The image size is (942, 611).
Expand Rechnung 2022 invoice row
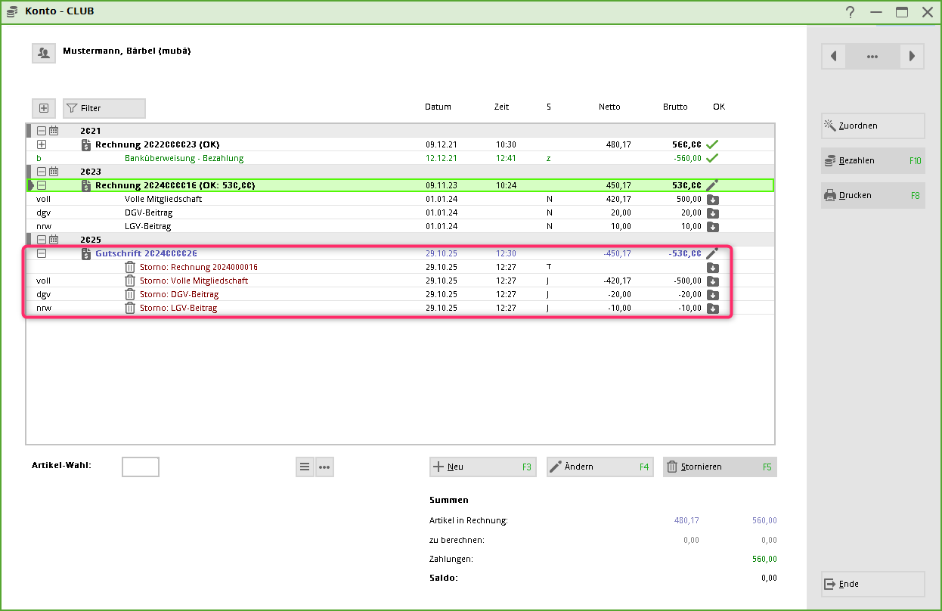click(42, 144)
